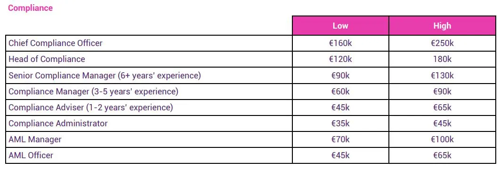This screenshot has width=500, height=169.
Task: Click the €100k AML Manager high cell
Action: coord(442,139)
